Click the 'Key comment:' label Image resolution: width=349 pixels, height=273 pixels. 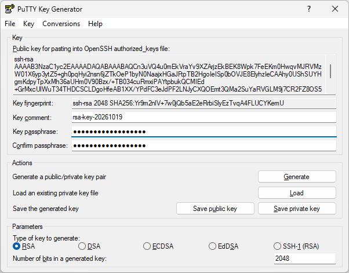point(32,118)
